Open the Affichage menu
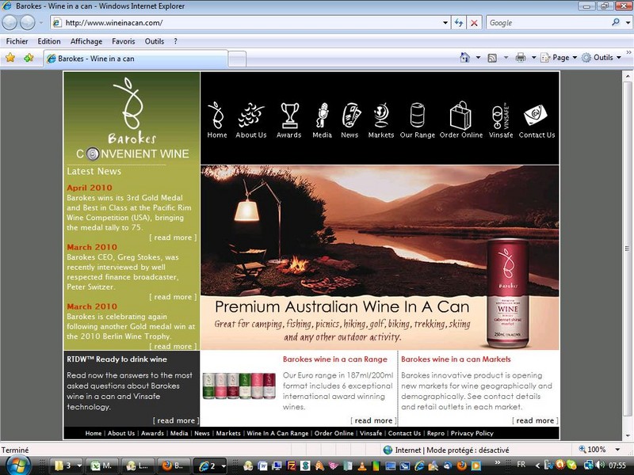The width and height of the screenshot is (634, 475). click(x=86, y=41)
